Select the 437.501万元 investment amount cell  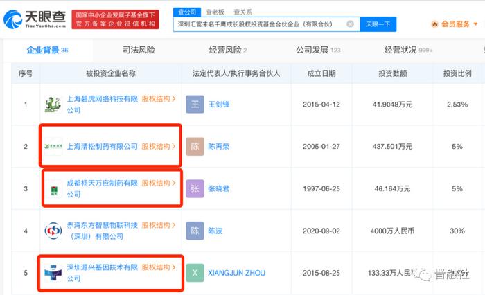coord(392,147)
